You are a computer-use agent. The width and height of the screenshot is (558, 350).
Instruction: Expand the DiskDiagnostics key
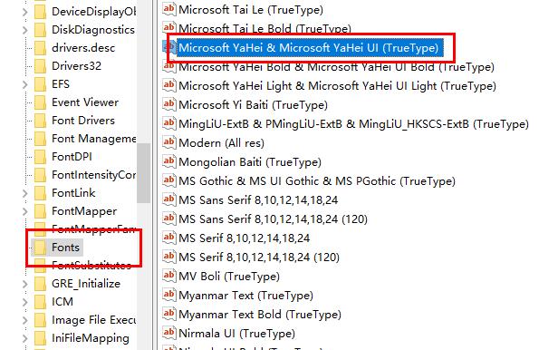25,30
